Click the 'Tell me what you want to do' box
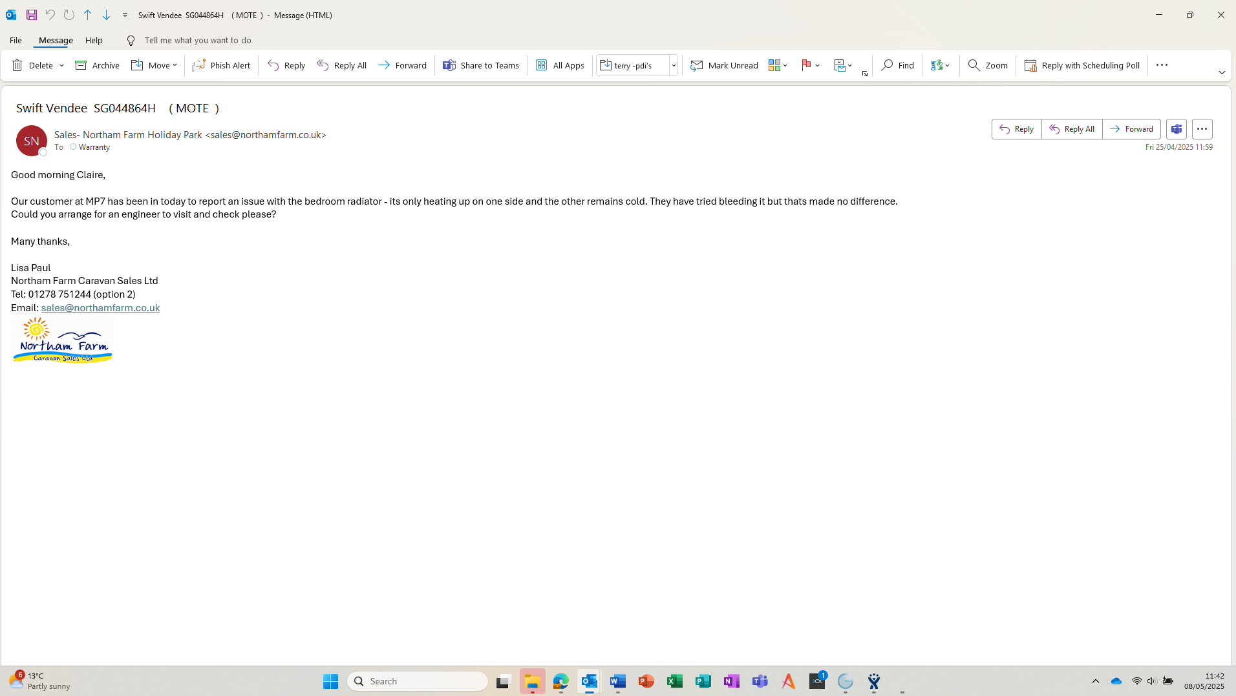Viewport: 1236px width, 696px height. pyautogui.click(x=197, y=40)
